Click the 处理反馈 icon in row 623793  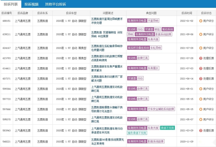[x=201, y=58]
